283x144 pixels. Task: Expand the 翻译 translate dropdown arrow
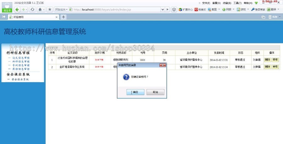click(279, 9)
